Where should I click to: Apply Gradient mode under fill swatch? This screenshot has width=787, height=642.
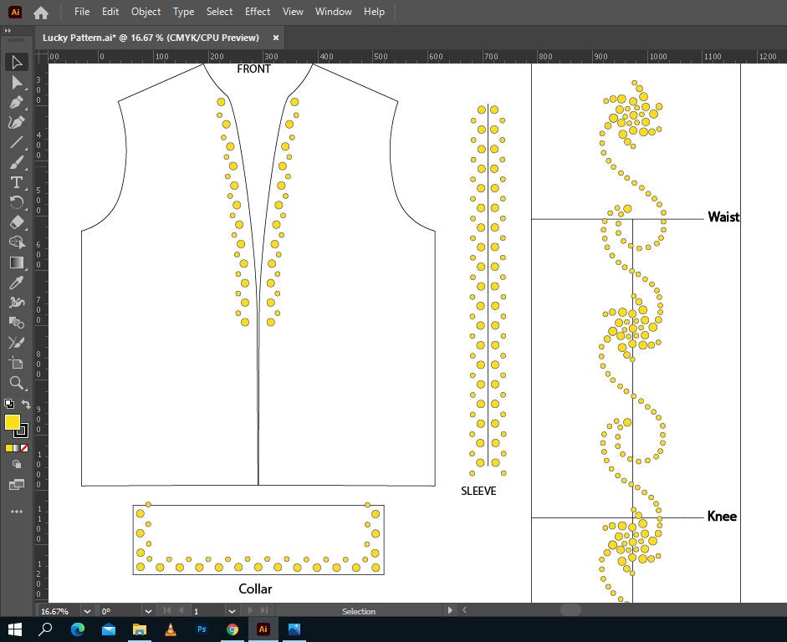[x=17, y=448]
